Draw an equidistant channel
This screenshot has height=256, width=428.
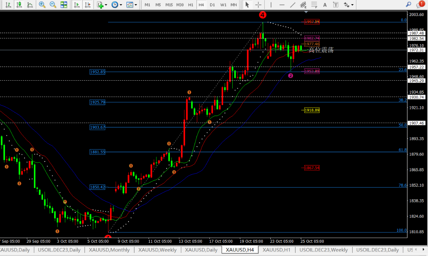pos(303,5)
